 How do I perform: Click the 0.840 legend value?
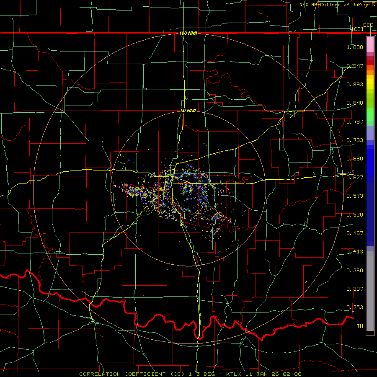click(355, 103)
